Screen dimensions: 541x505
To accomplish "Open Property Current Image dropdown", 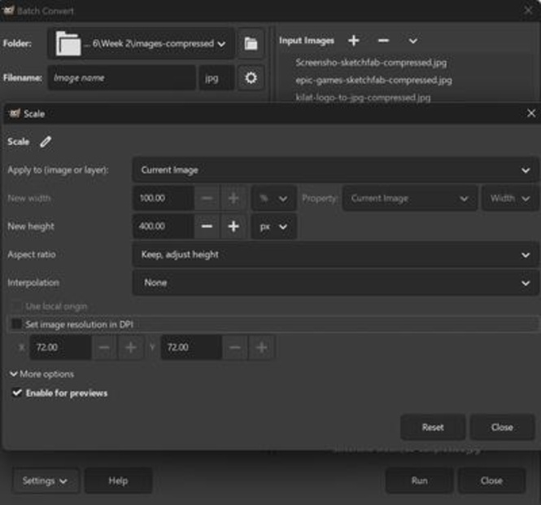I will click(x=410, y=198).
